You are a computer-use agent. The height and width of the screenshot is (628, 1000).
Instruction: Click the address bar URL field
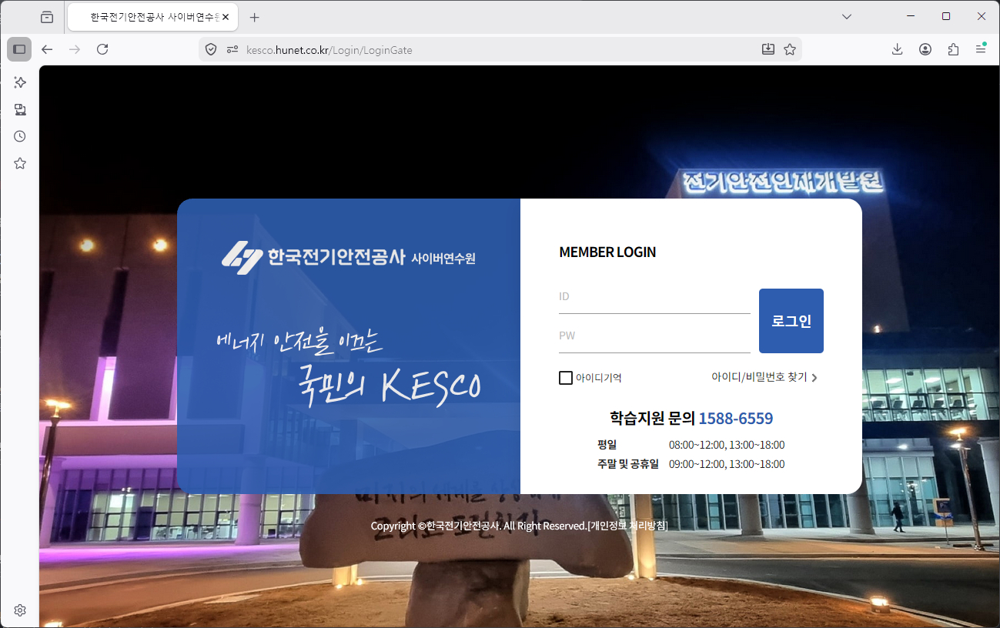[x=500, y=49]
